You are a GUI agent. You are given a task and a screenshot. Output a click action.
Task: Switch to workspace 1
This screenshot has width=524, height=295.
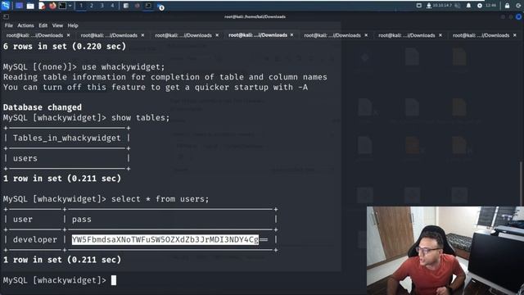coord(81,6)
